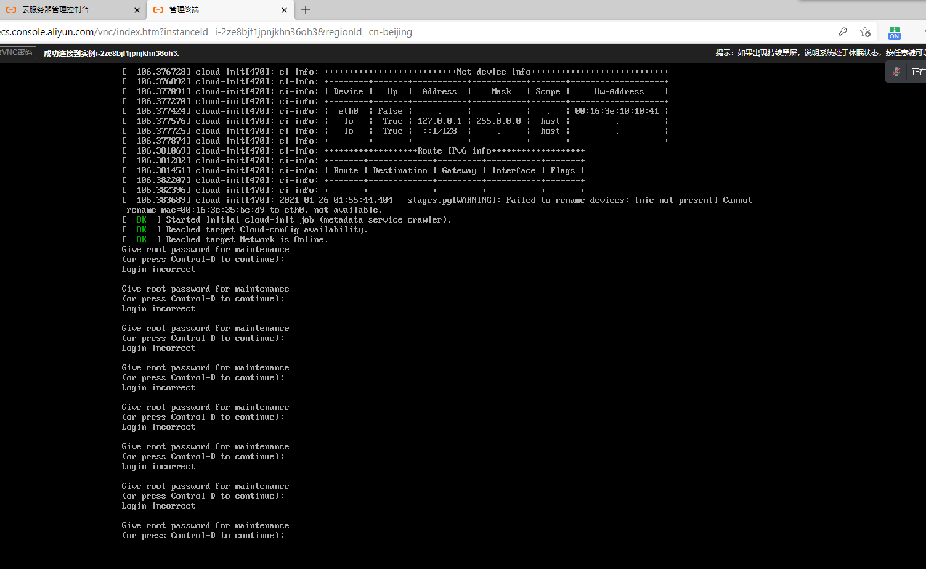
Task: Close the 云服务器管理控制台 tab
Action: point(137,10)
